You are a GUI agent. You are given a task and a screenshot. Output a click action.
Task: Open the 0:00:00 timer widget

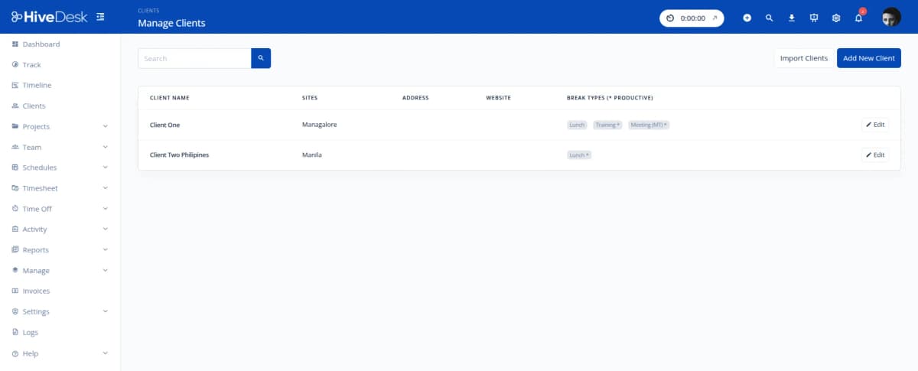692,18
